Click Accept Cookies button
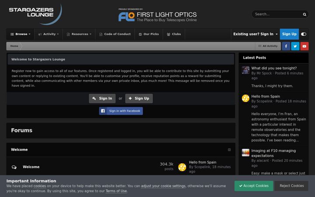Image resolution: width=315 pixels, height=197 pixels. [x=254, y=186]
